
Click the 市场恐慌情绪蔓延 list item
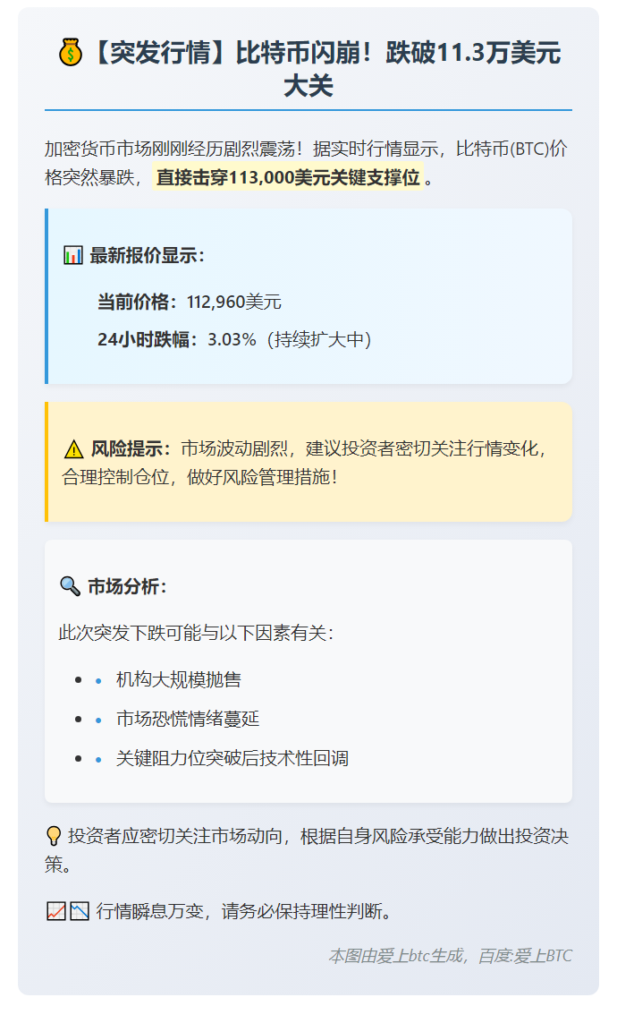(188, 720)
